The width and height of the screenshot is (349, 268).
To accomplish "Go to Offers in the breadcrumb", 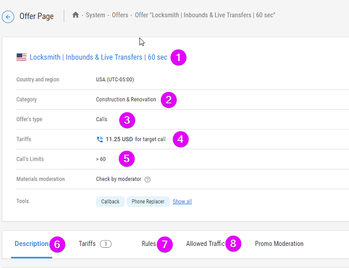I will pos(120,15).
